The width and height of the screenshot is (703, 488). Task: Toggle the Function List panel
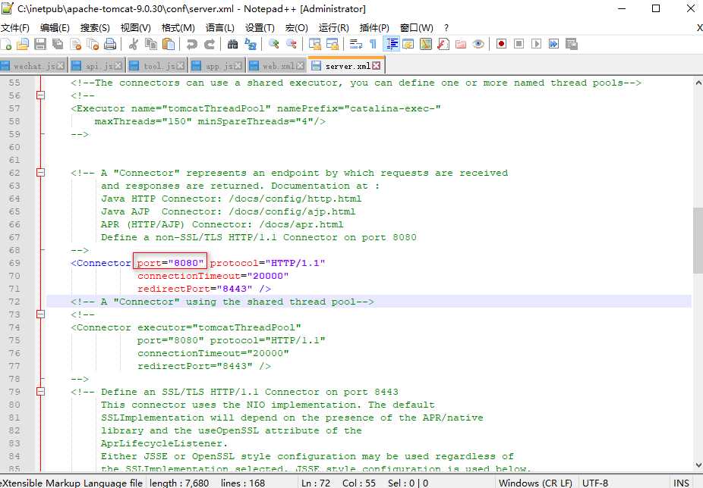(x=443, y=44)
